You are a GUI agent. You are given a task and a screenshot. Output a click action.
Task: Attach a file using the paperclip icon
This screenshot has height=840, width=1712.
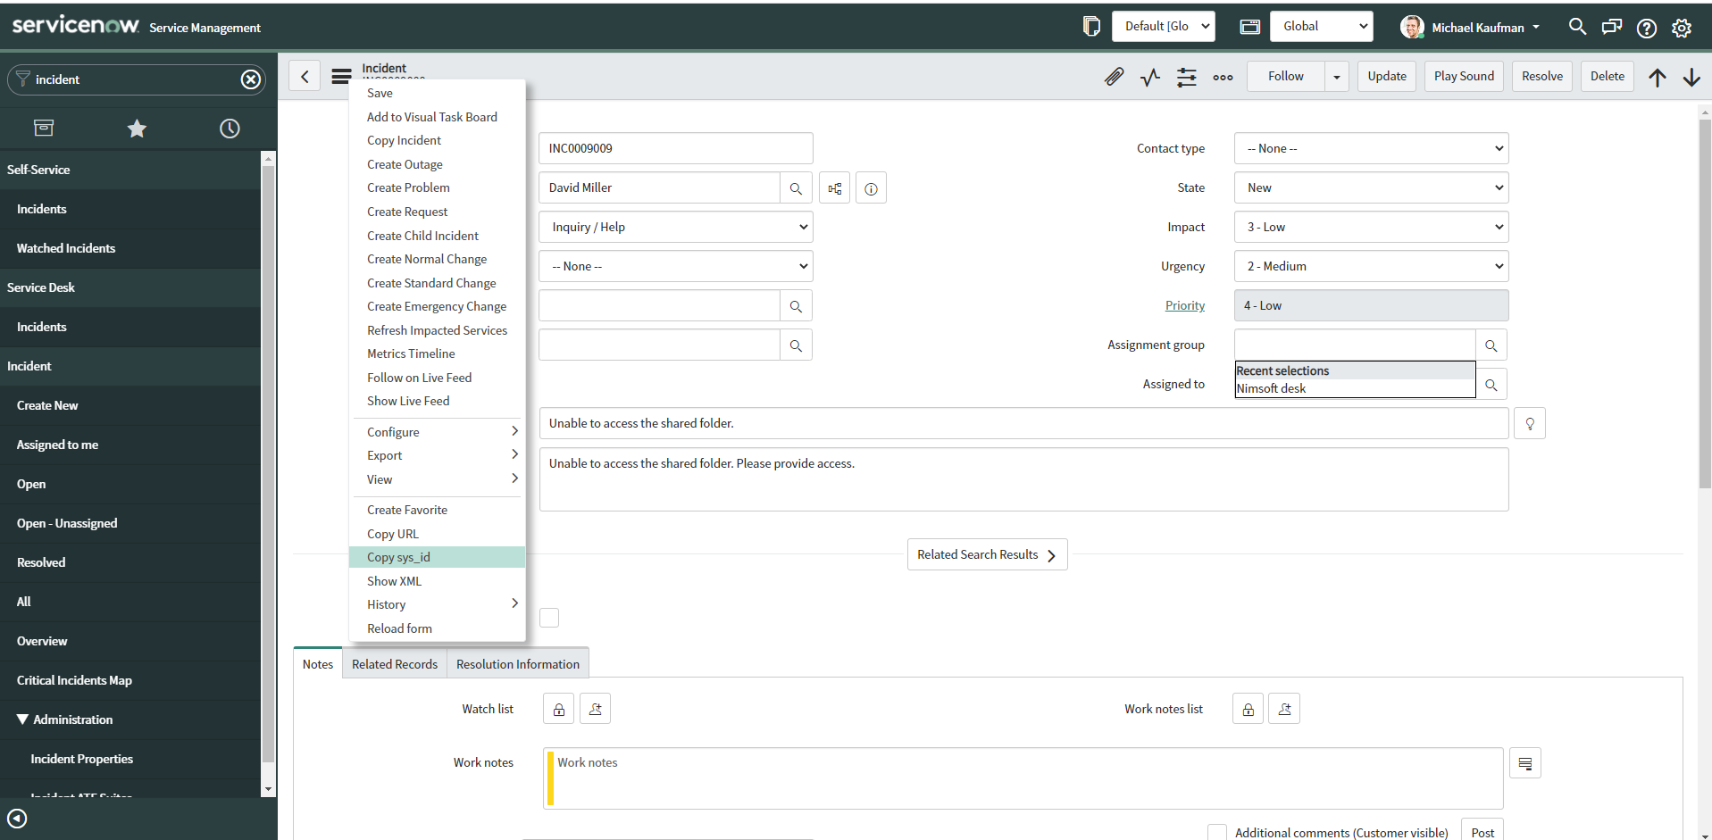(x=1113, y=77)
